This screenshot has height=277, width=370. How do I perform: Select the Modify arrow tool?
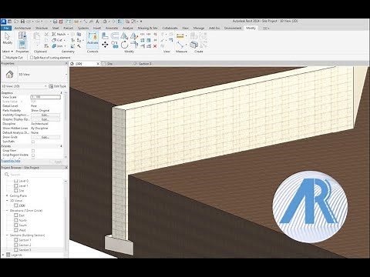7,38
